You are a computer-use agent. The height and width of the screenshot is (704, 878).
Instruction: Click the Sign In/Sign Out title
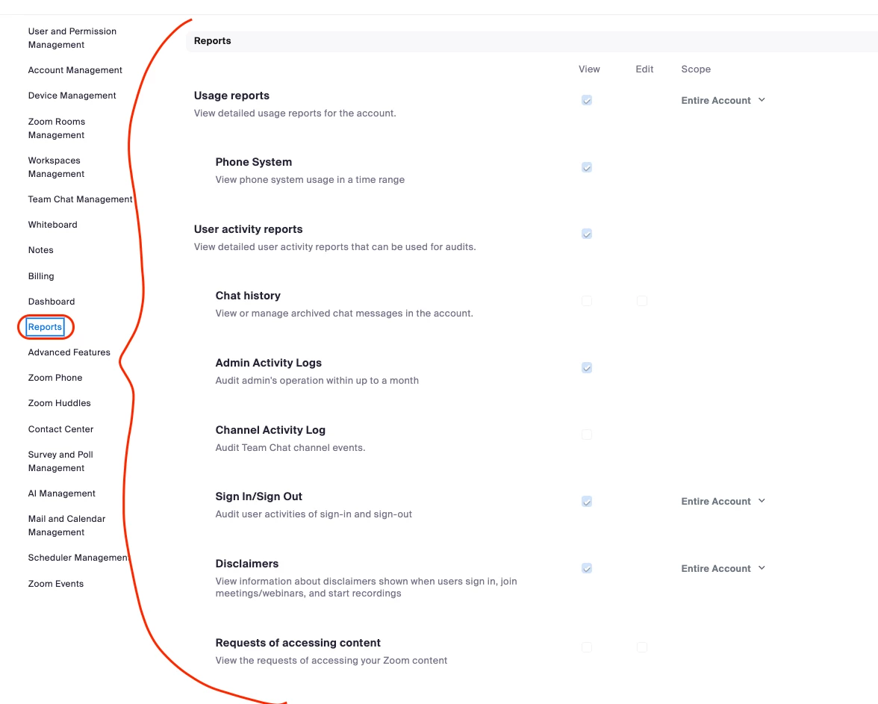[258, 496]
